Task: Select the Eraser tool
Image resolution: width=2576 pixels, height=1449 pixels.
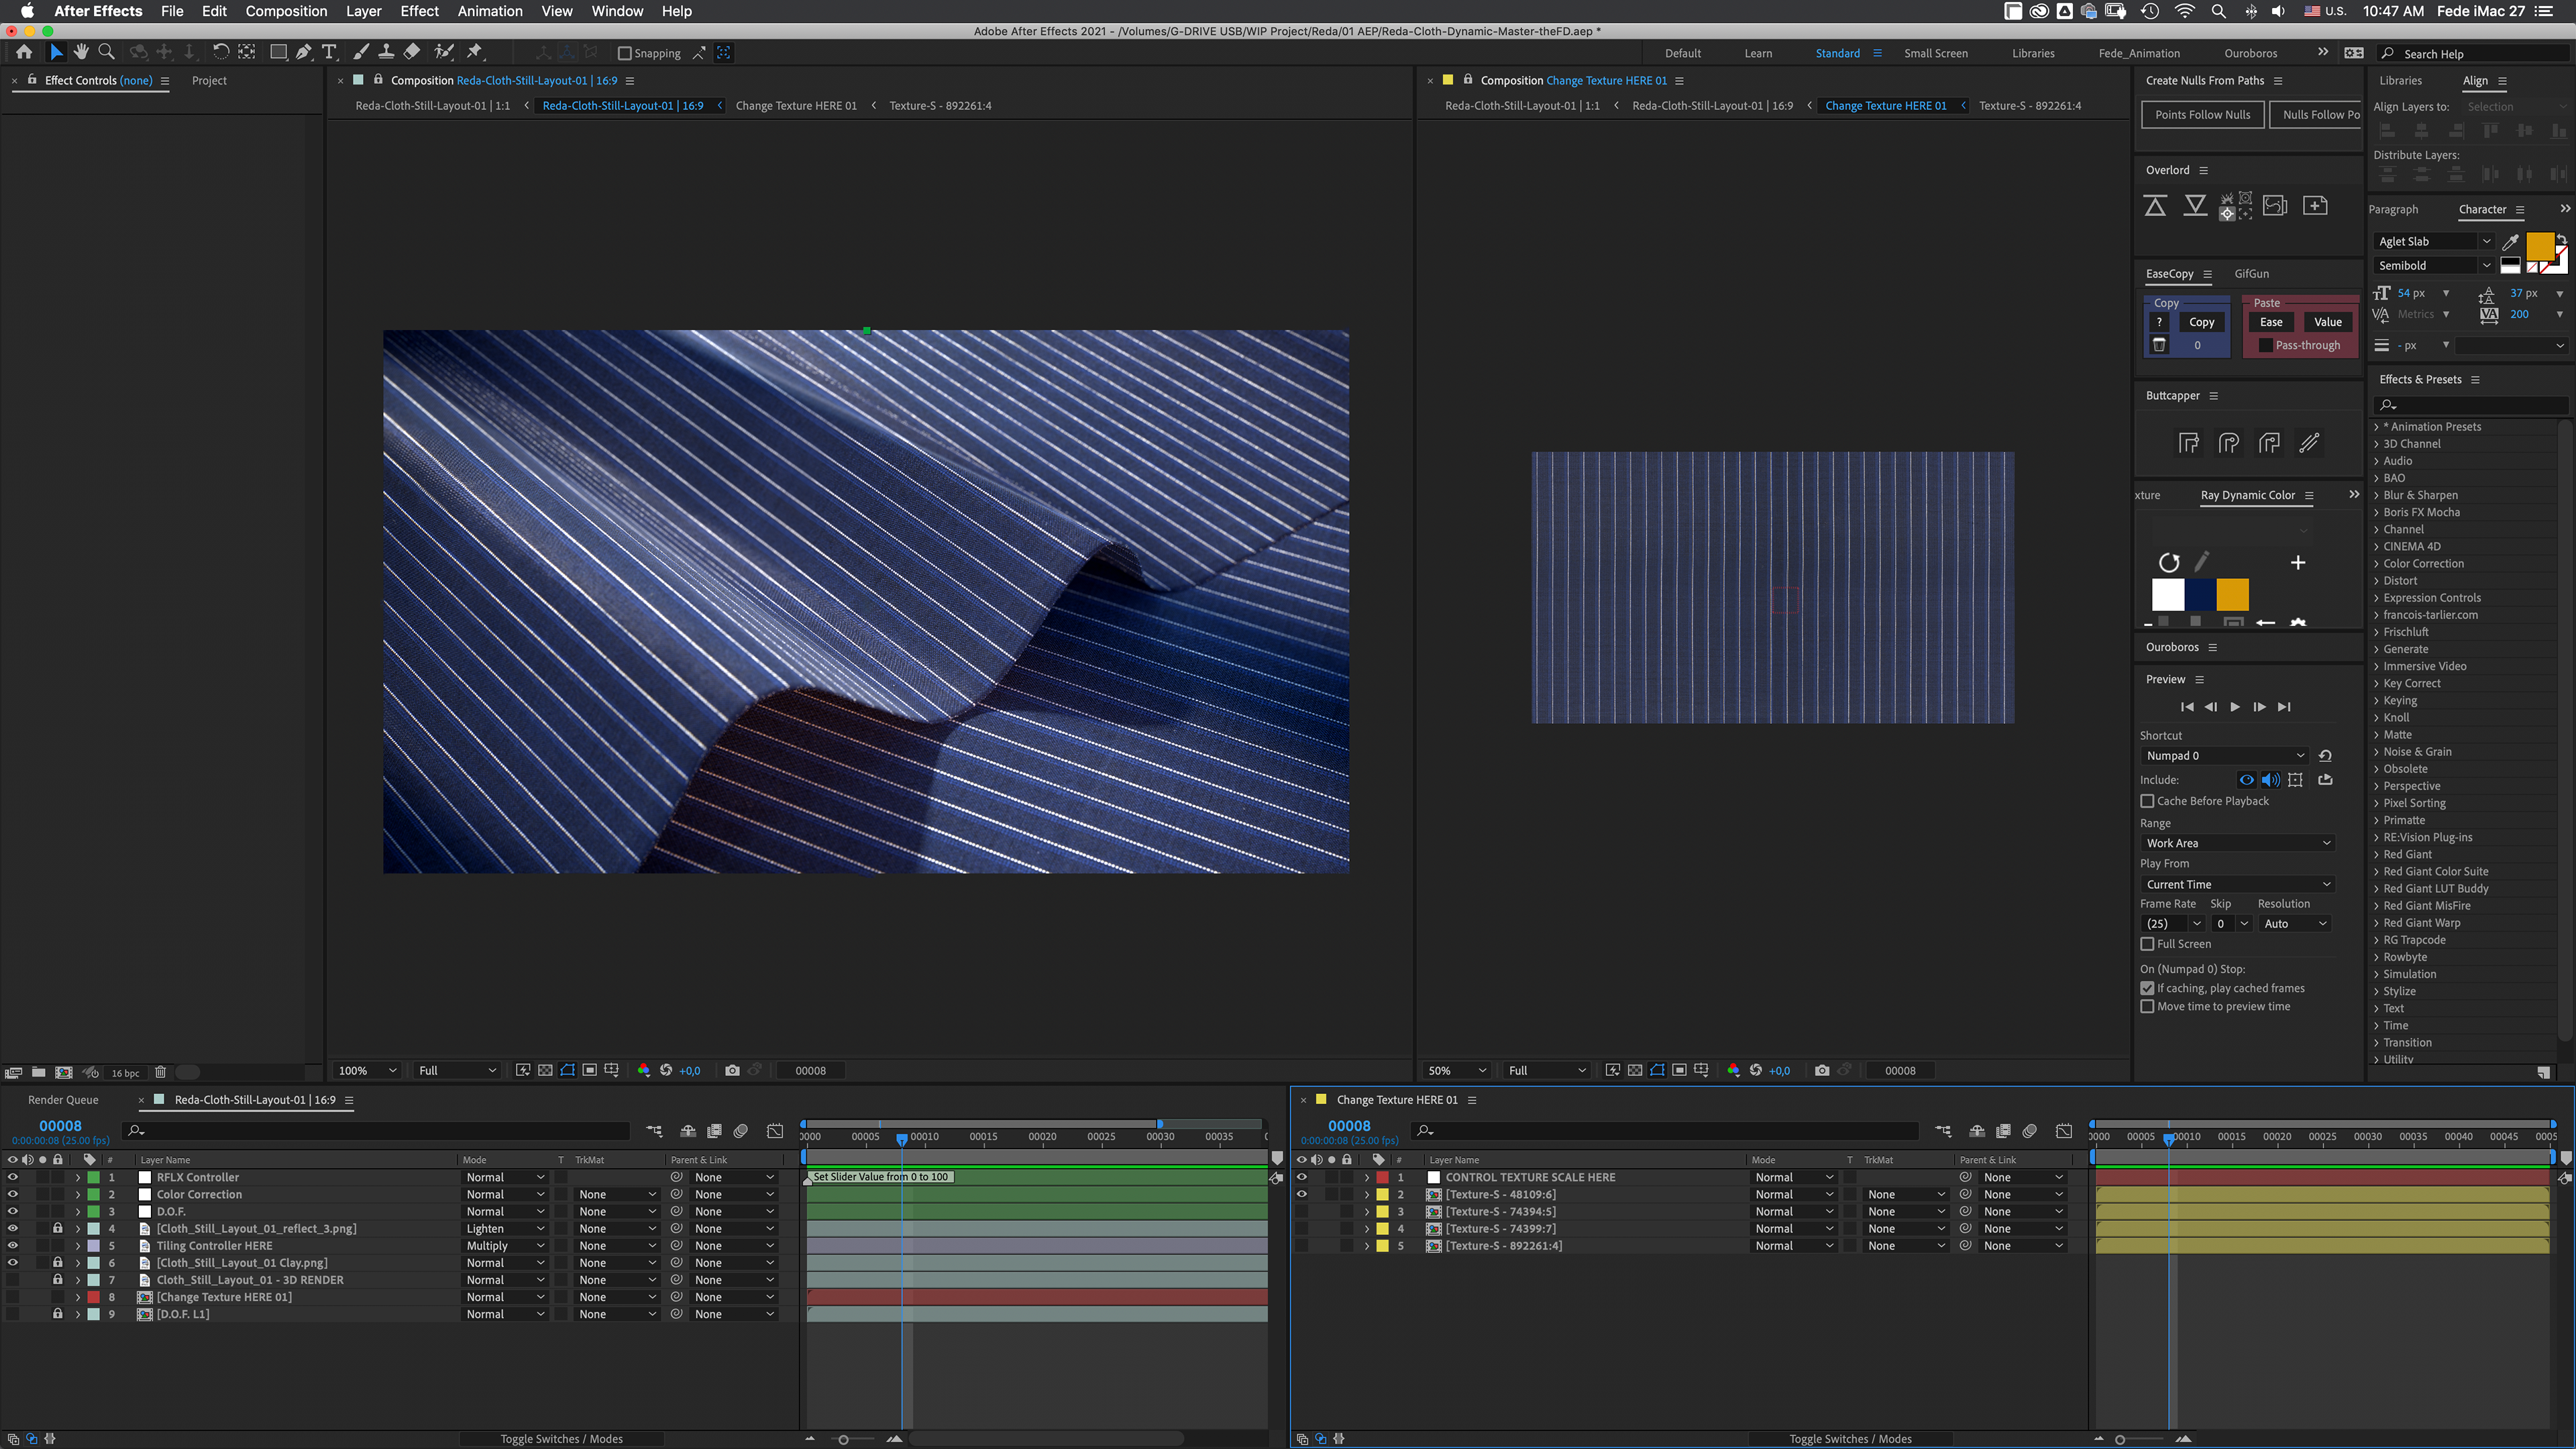Action: point(412,52)
